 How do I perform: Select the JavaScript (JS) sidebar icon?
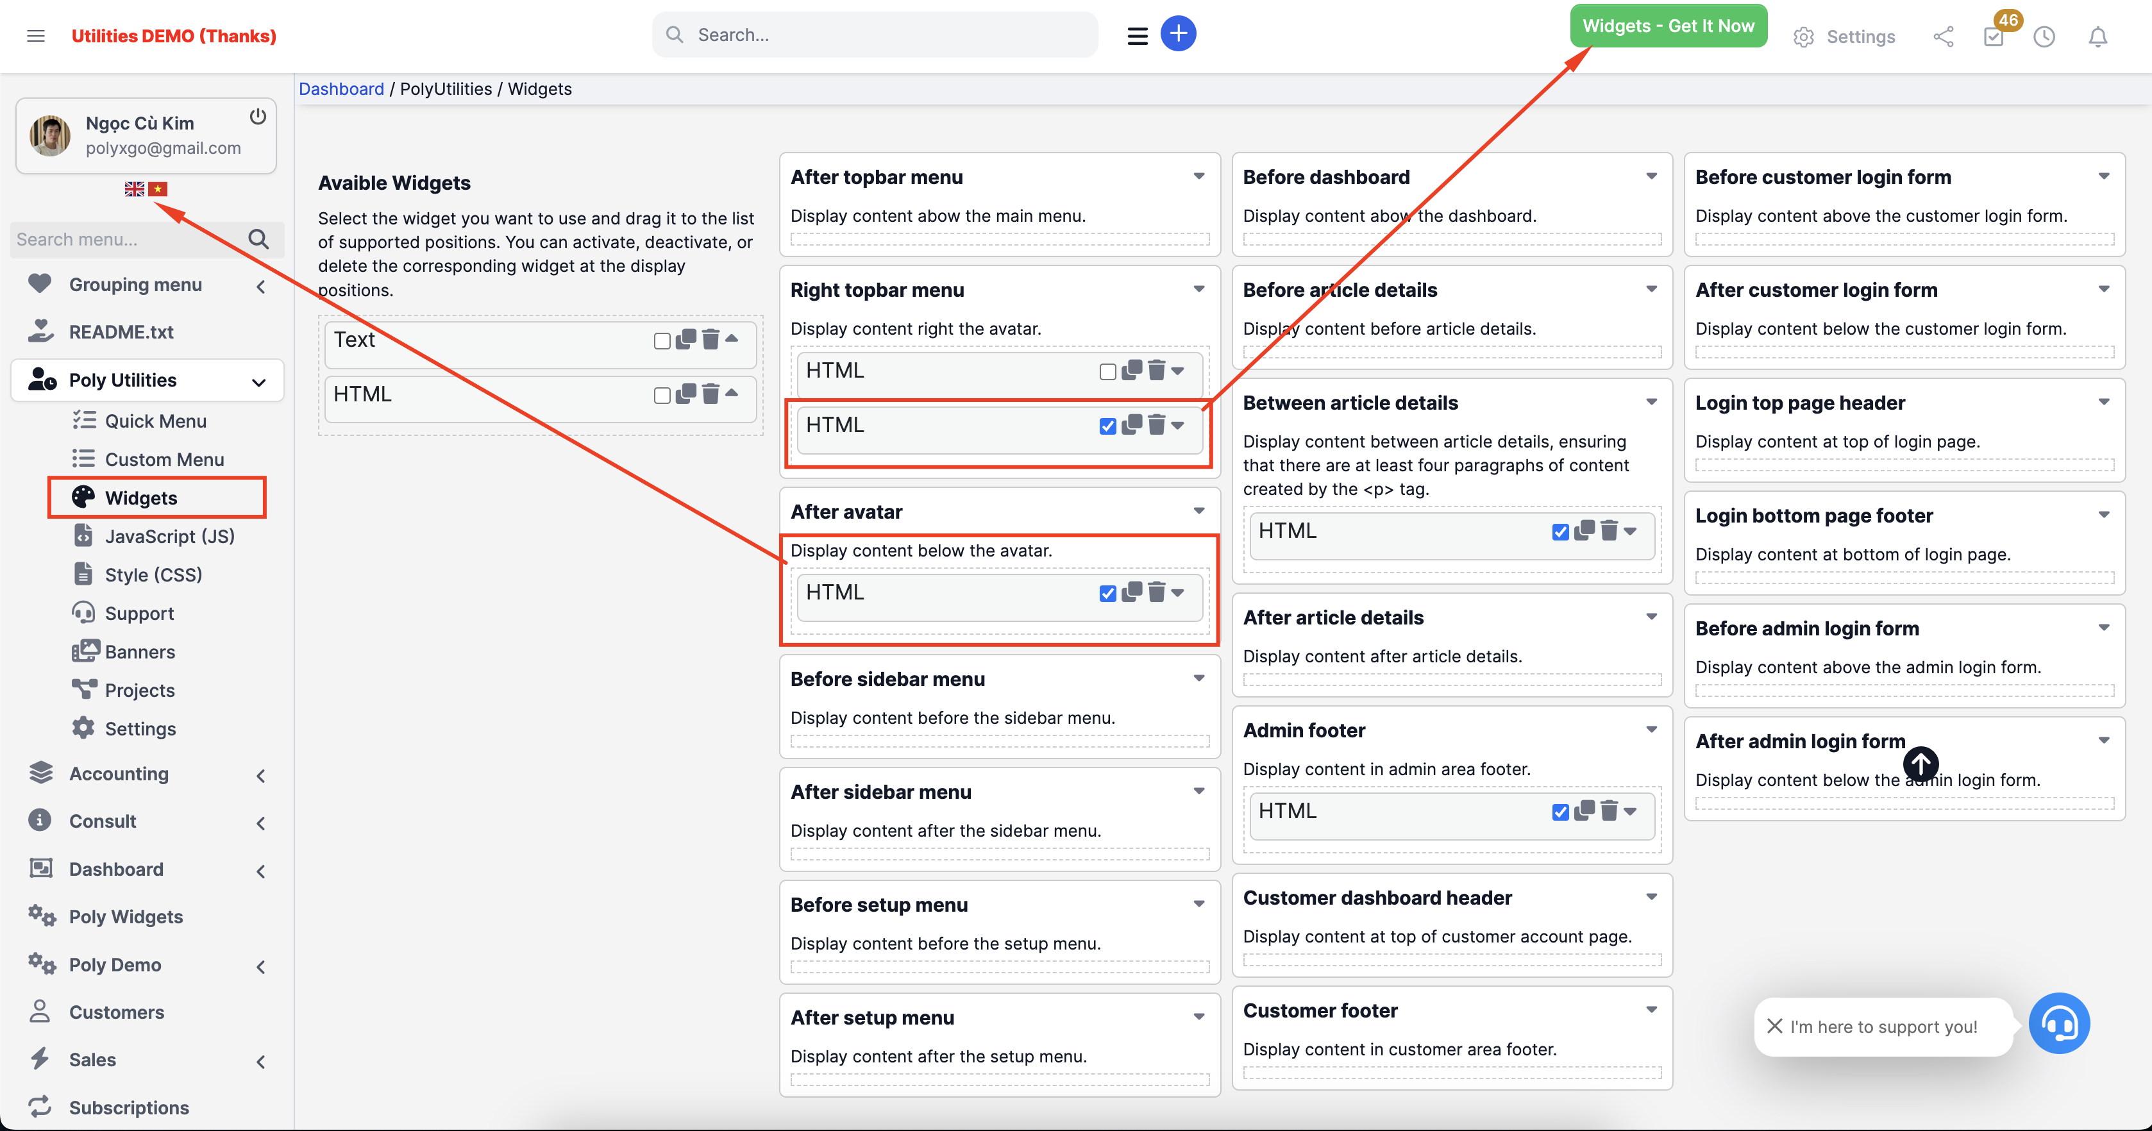pyautogui.click(x=83, y=535)
